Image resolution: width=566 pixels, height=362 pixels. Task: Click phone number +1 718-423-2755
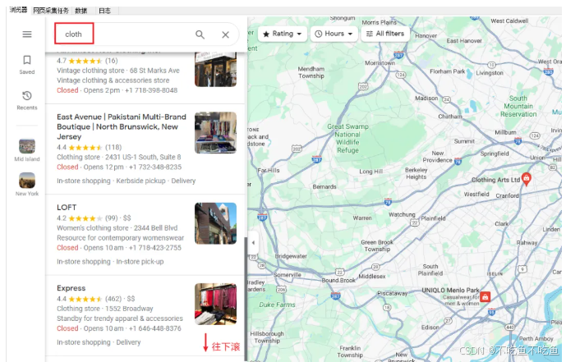pyautogui.click(x=155, y=248)
